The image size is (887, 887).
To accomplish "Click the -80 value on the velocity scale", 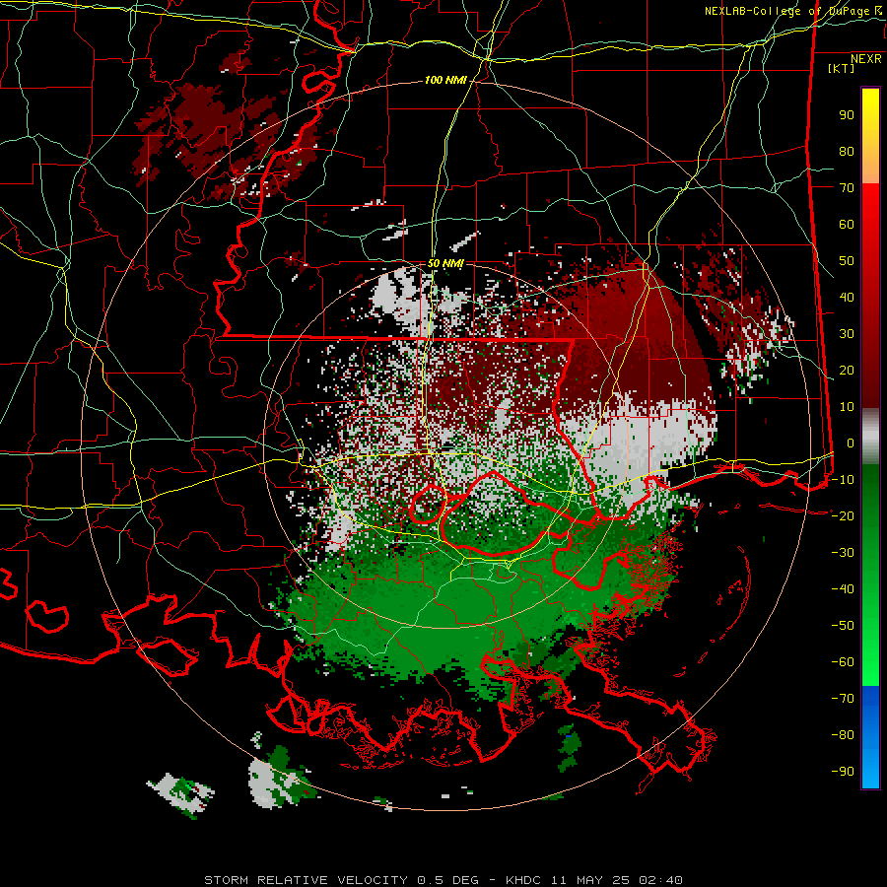I will pyautogui.click(x=843, y=735).
